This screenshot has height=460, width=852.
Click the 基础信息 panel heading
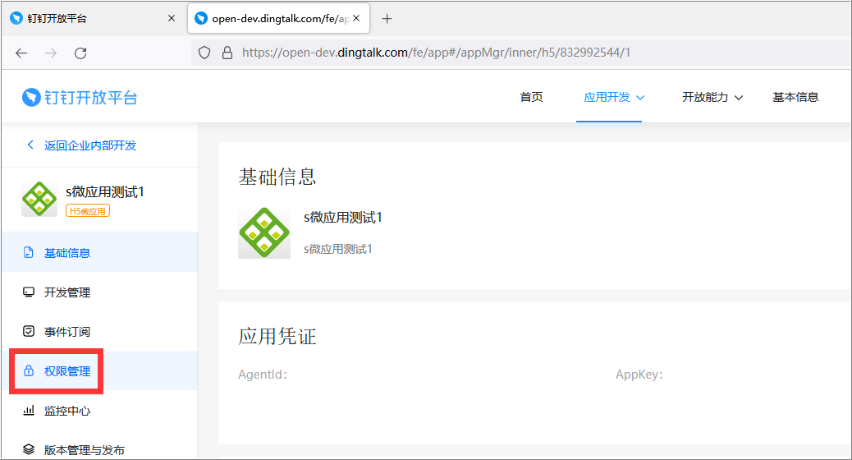coord(277,177)
